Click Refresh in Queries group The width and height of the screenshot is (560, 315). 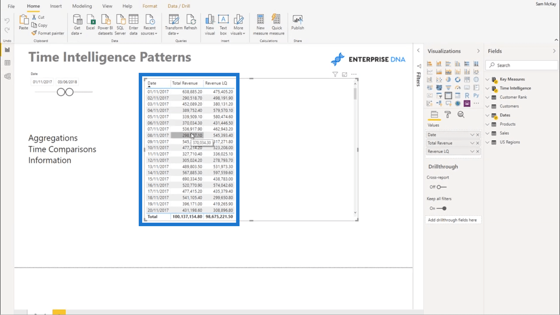pyautogui.click(x=190, y=22)
